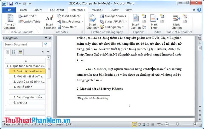Browse pages tab in Navigation pane

[14, 52]
